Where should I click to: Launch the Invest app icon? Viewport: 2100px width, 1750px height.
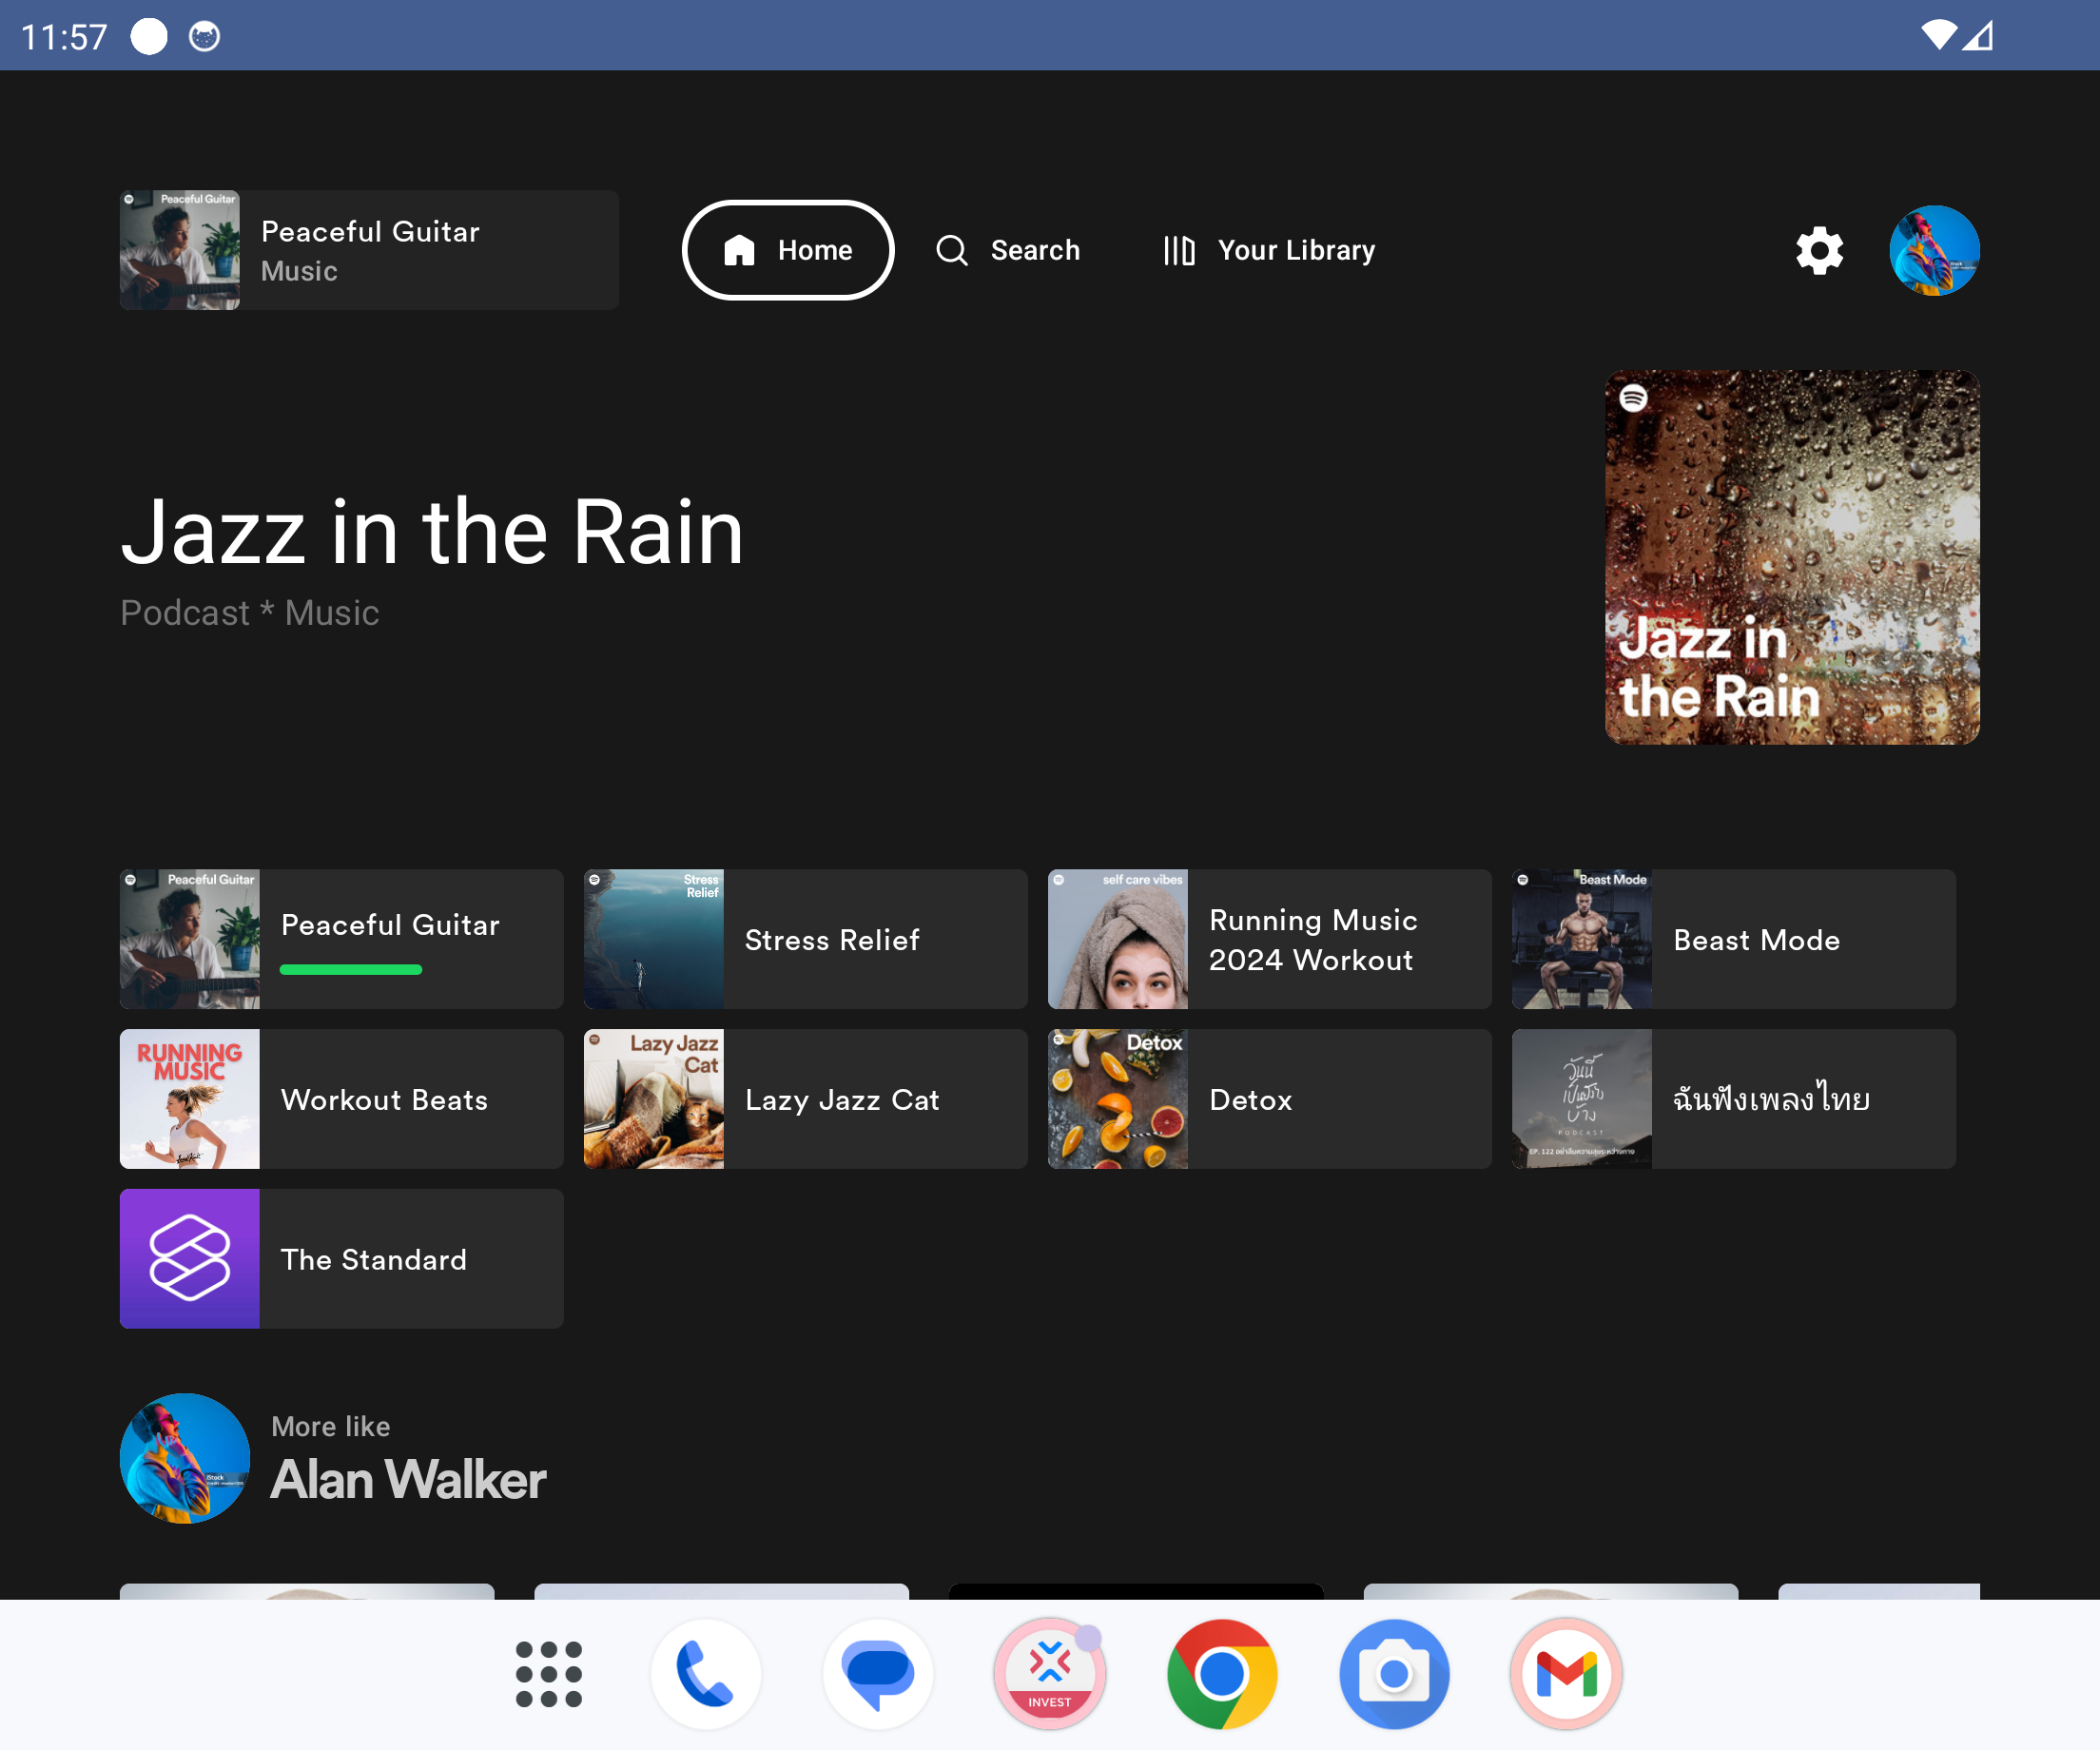(x=1050, y=1673)
